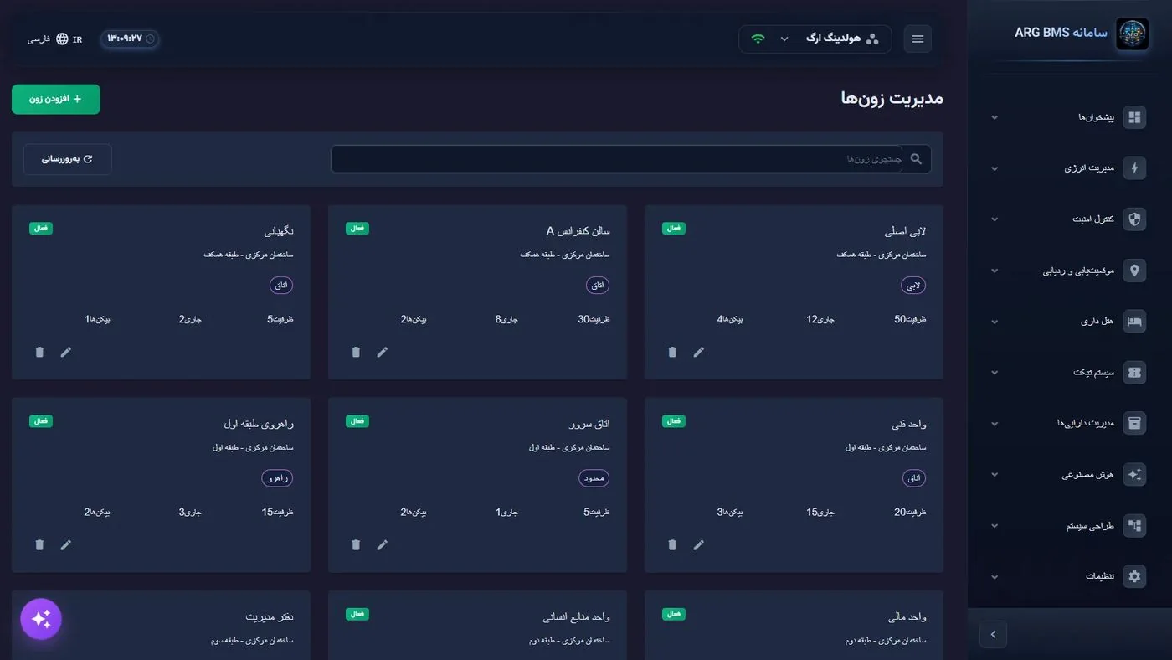Click the Artificial Intelligence sparkles sidebar icon
The image size is (1172, 660).
[x=1134, y=475]
